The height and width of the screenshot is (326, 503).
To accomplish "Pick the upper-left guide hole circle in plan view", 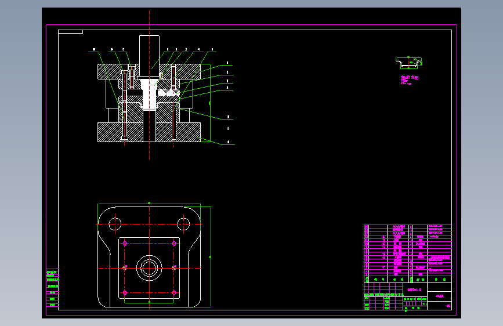I will coord(115,224).
